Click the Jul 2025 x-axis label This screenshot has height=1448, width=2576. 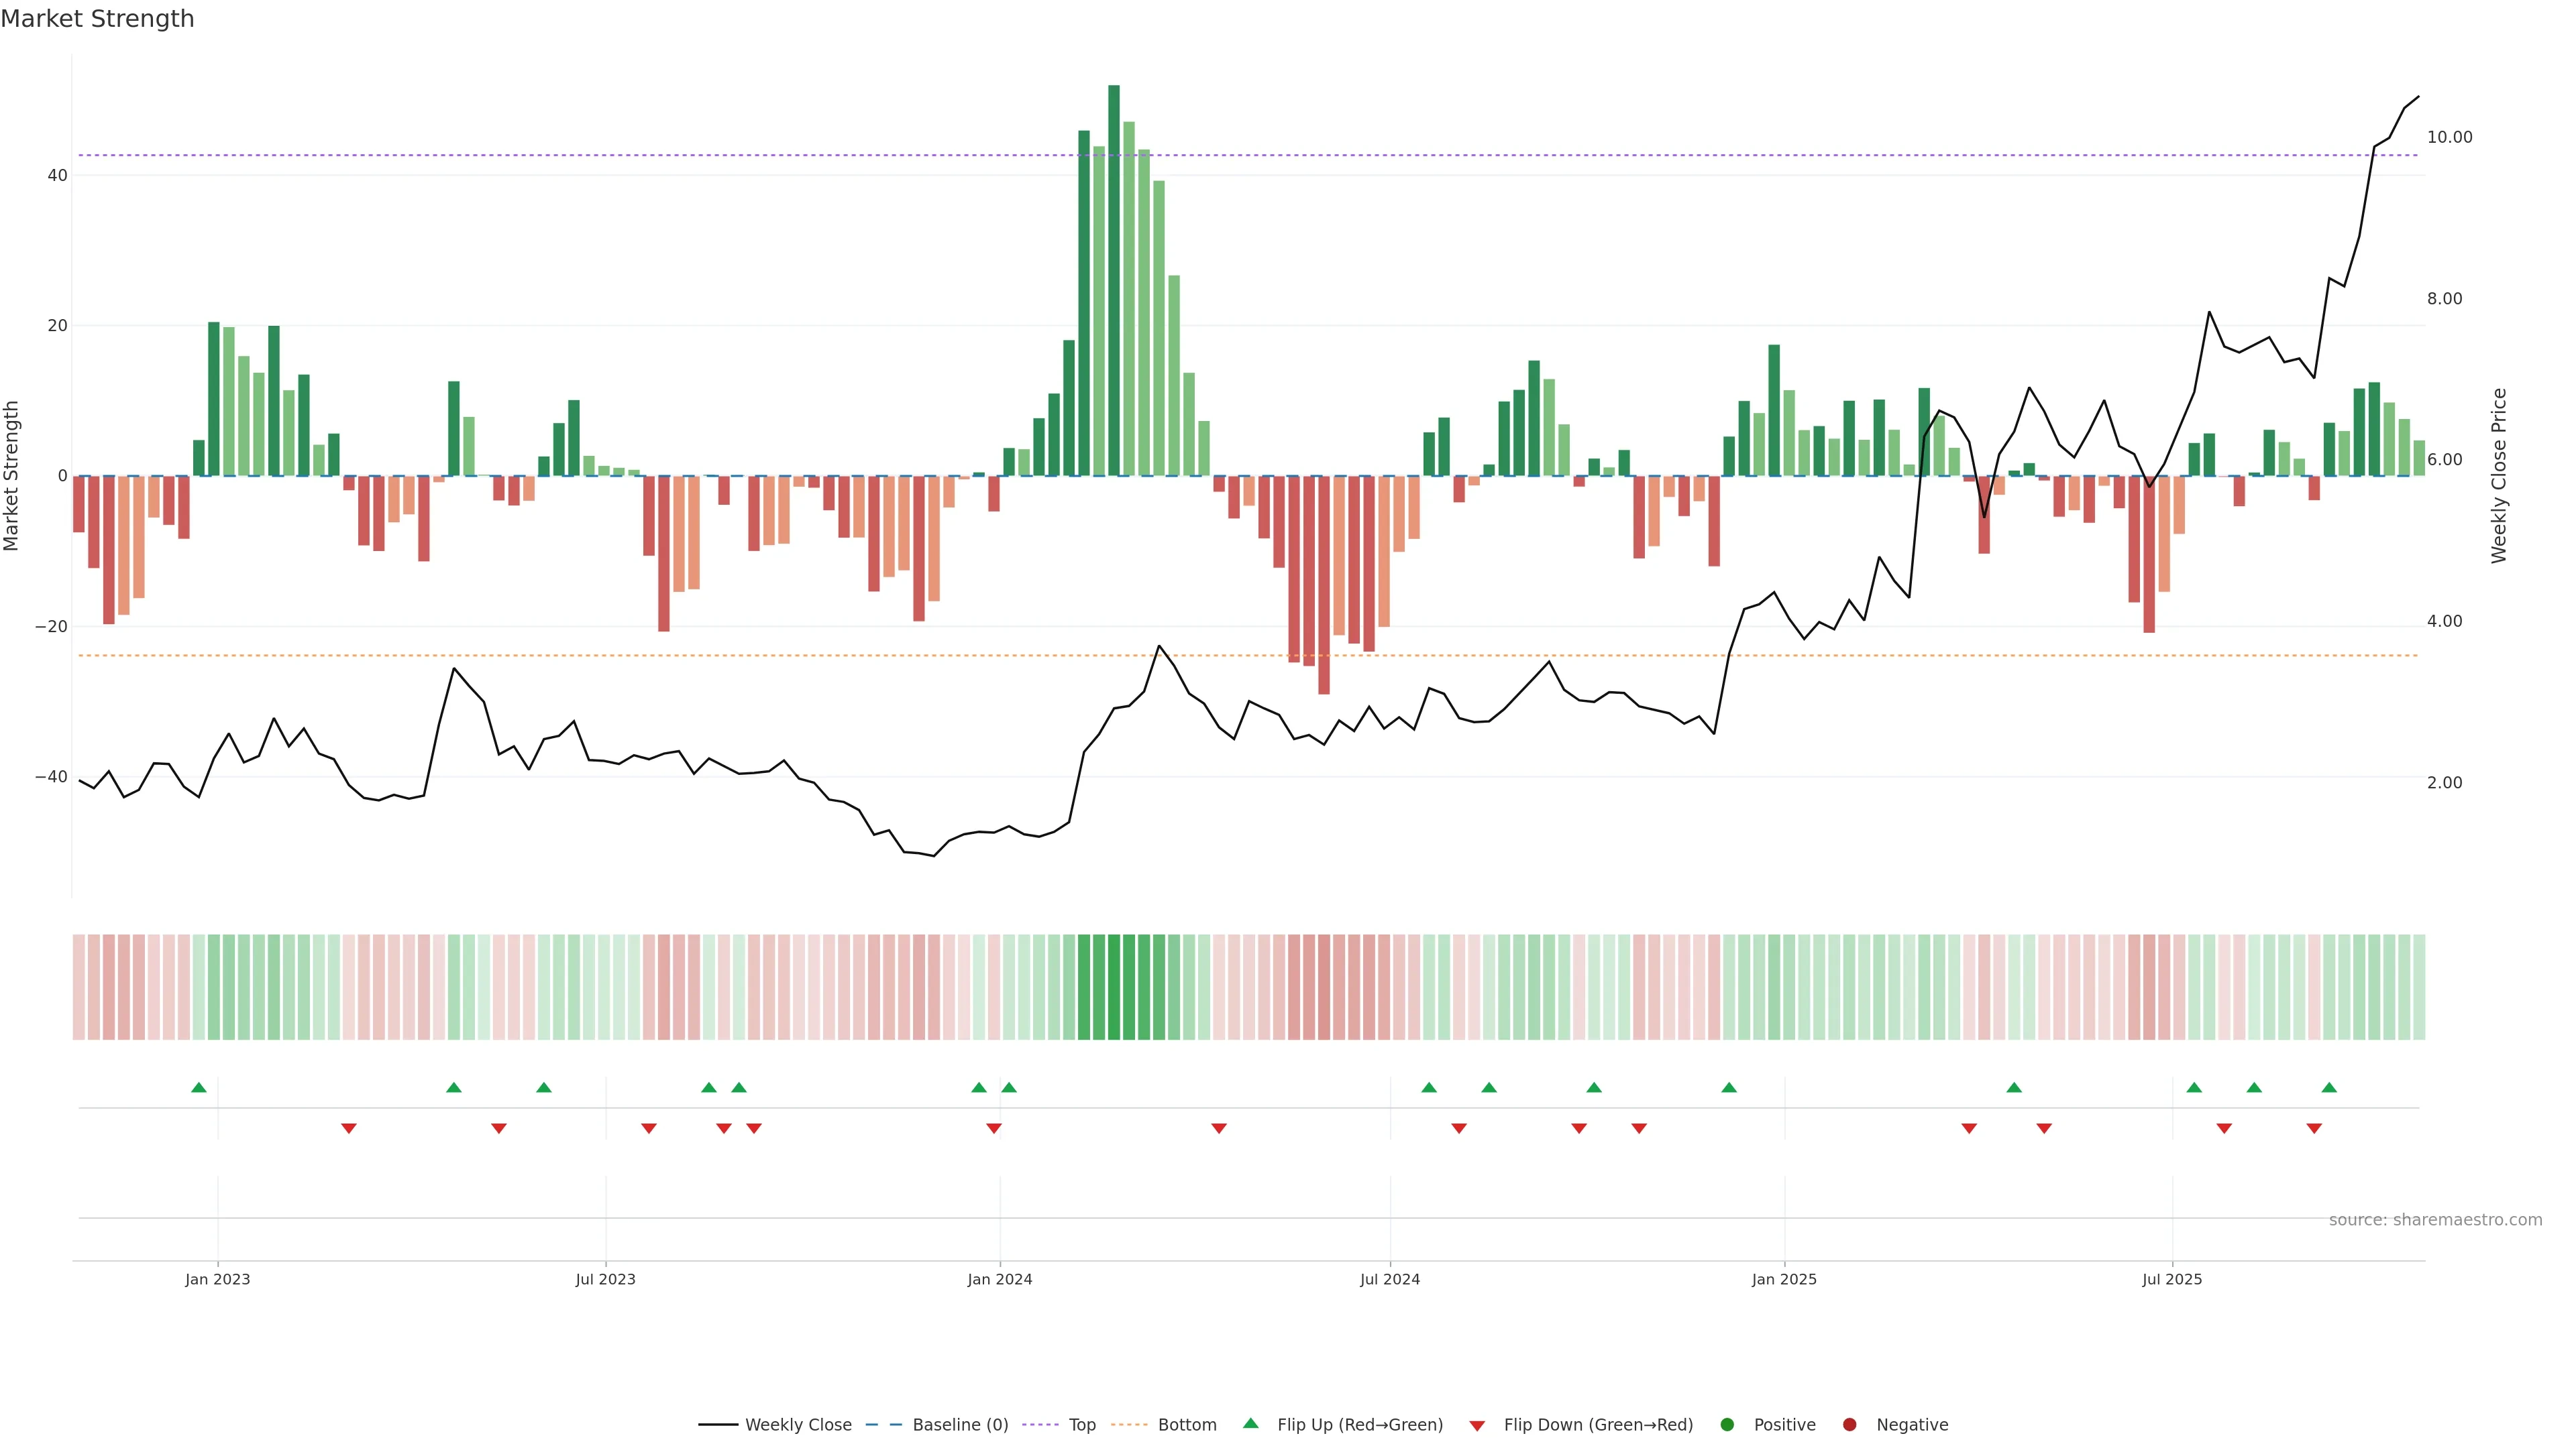point(2172,1279)
